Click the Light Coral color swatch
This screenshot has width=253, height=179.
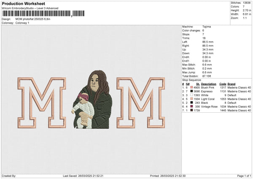[191, 99]
